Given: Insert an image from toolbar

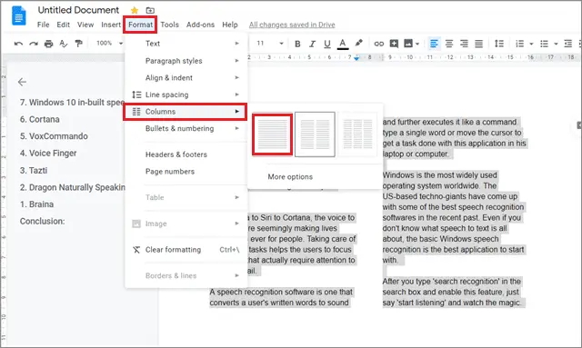Looking at the screenshot, I should tap(408, 44).
